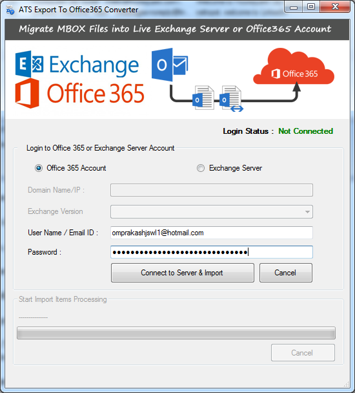Image resolution: width=355 pixels, height=393 pixels.
Task: Click Cancel next to Connect button
Action: [286, 273]
